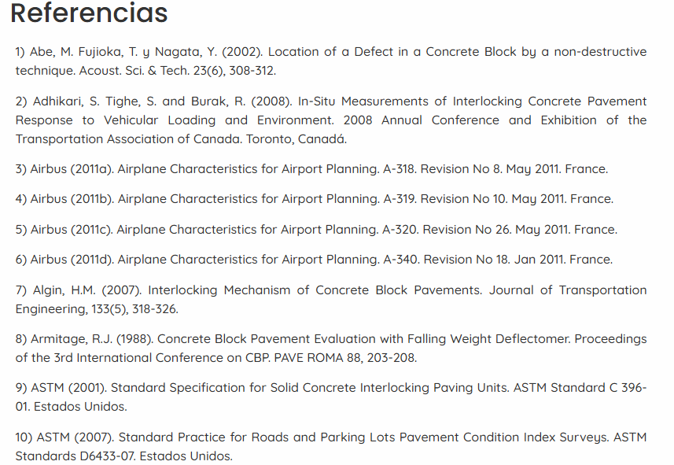
Task: Click 'Transportation Association of Canada' text
Action: (129, 139)
